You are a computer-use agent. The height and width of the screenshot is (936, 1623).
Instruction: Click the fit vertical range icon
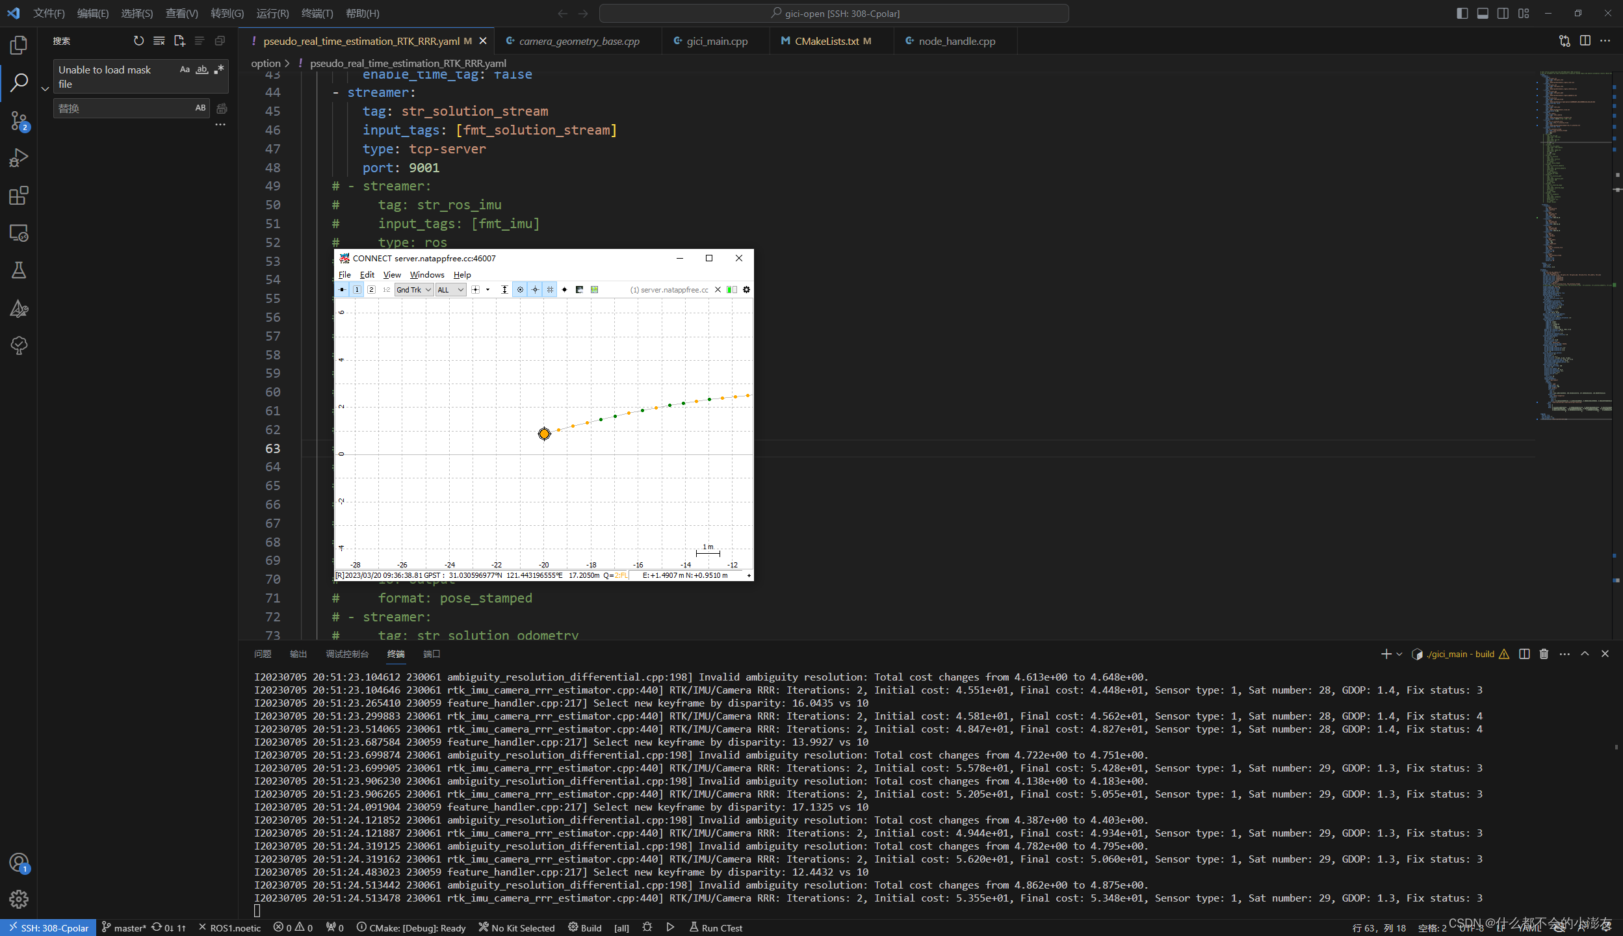click(x=504, y=290)
